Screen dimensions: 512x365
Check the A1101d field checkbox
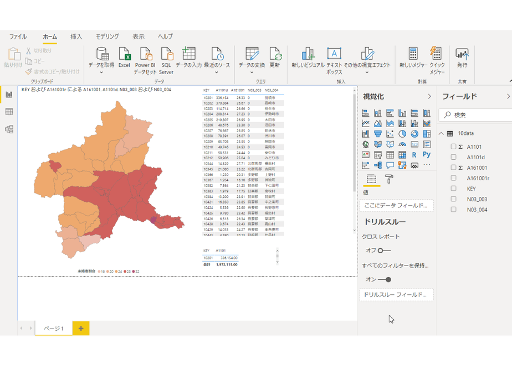coord(454,157)
